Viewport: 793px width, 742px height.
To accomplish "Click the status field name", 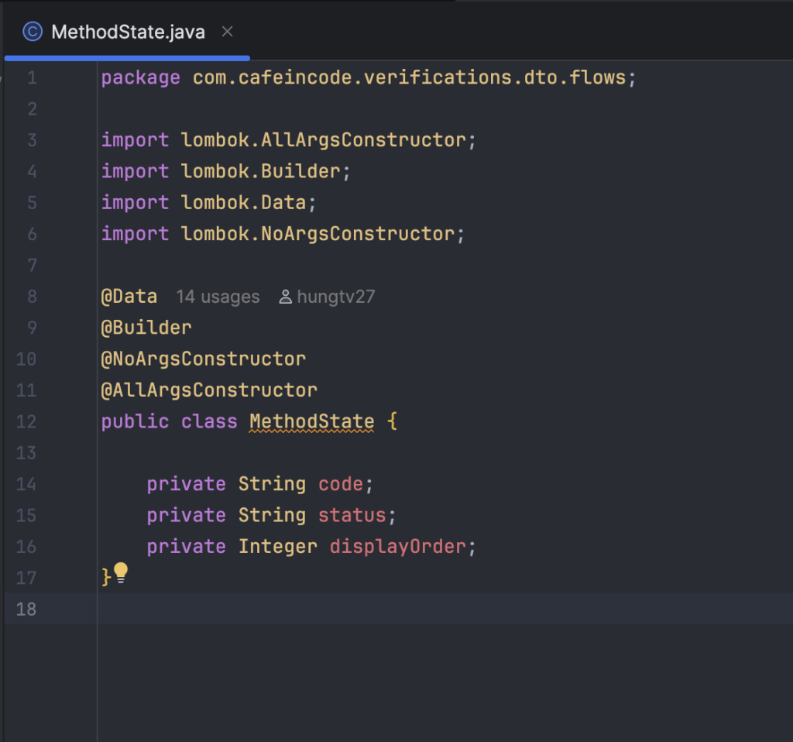I will click(352, 515).
